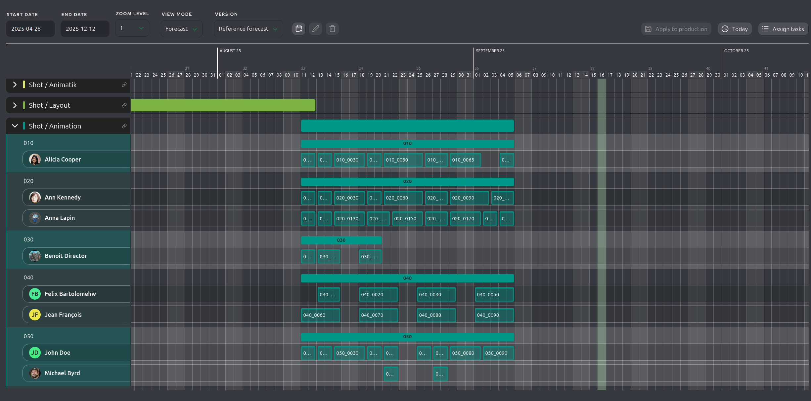Click the pencil edit version icon
This screenshot has width=811, height=401.
click(315, 29)
